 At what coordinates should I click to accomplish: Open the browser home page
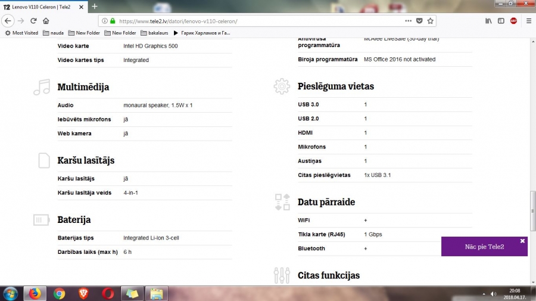coord(46,21)
